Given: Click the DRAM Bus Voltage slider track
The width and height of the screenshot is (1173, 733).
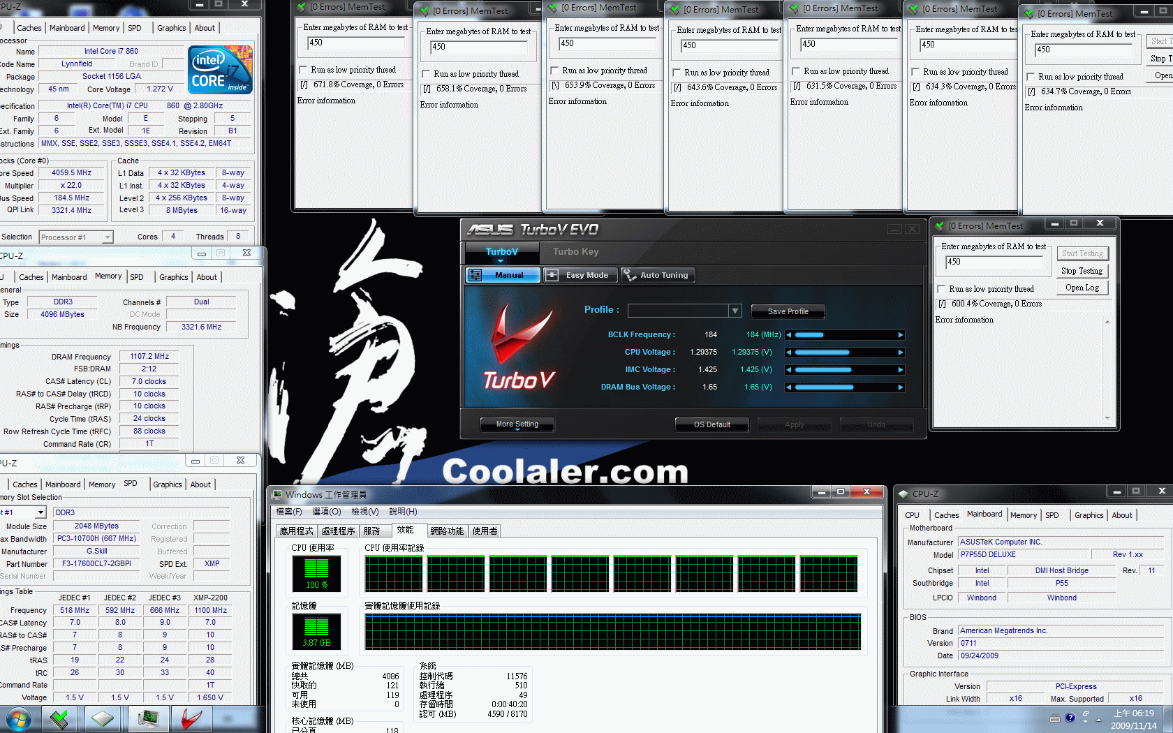Looking at the screenshot, I should point(845,387).
